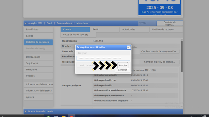Click the Comportamiento label
The width and height of the screenshot is (209, 117).
71,86
